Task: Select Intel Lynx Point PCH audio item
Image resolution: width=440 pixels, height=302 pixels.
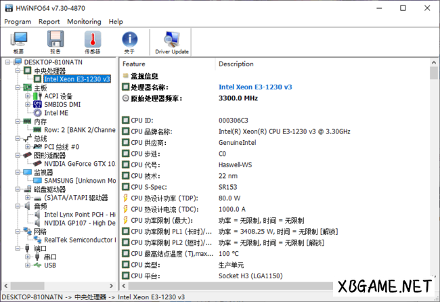Action: click(x=79, y=215)
